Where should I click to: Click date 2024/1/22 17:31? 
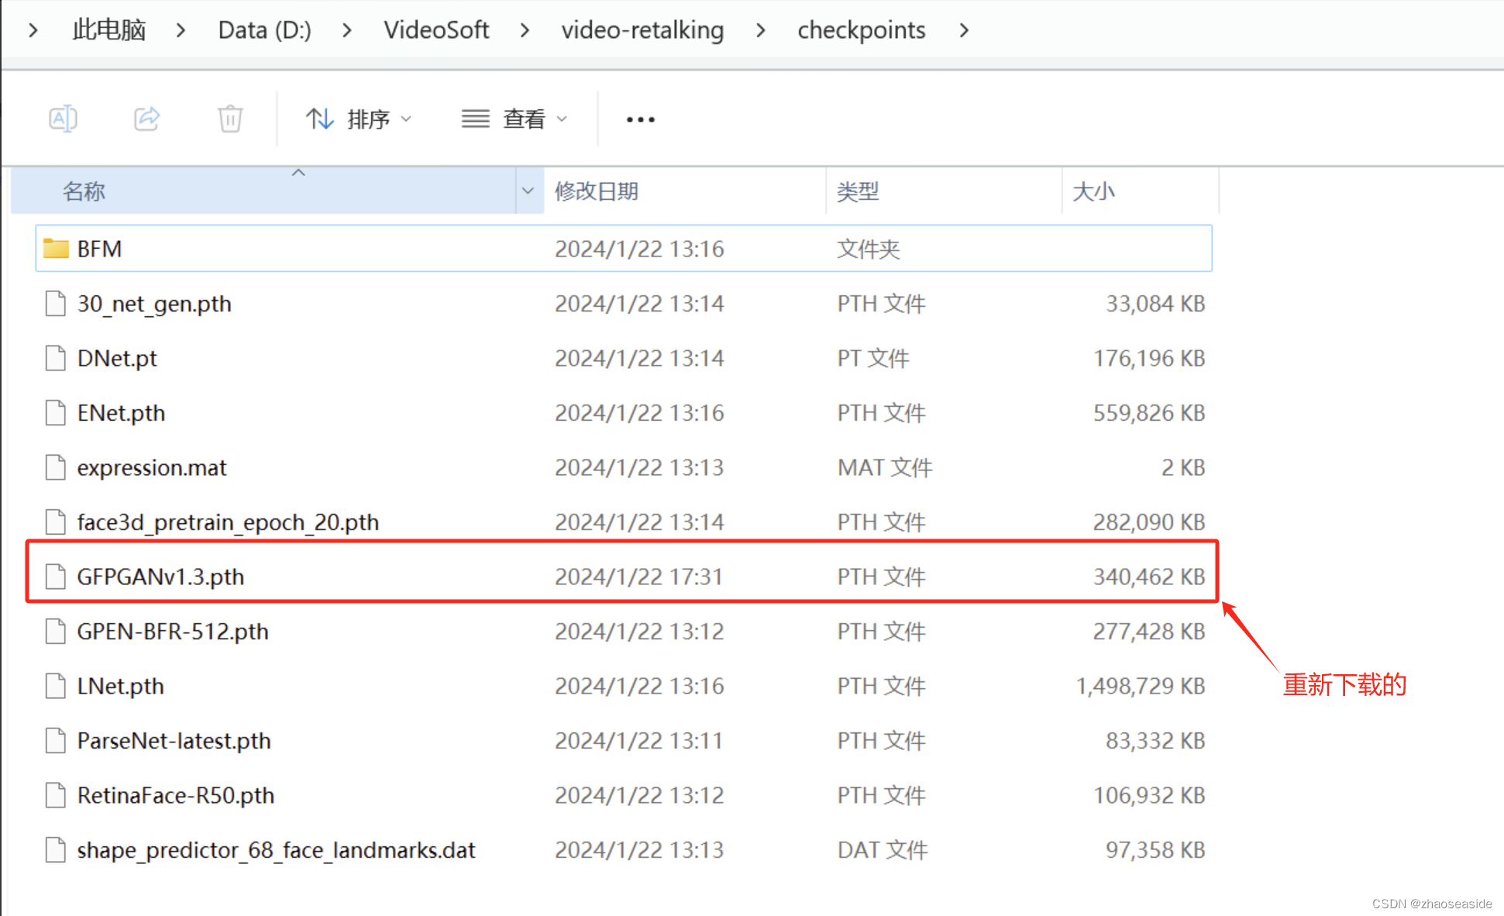(639, 577)
